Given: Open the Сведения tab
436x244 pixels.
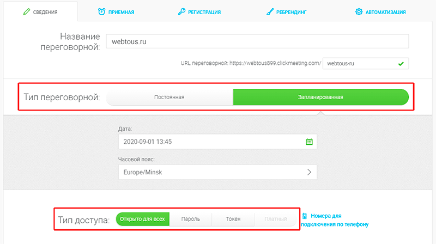Looking at the screenshot, I should tap(40, 11).
